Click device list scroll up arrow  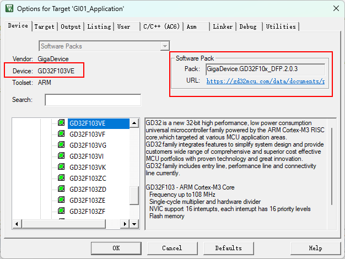point(134,123)
